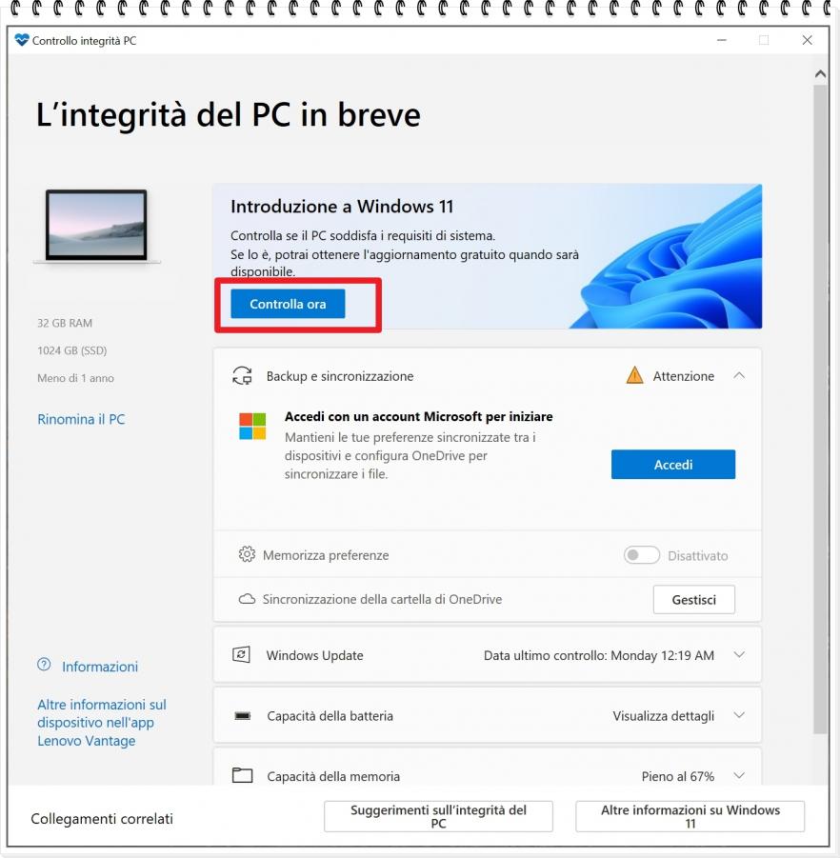Click the yellow Attenzione warning icon
This screenshot has height=858, width=840.
[634, 376]
